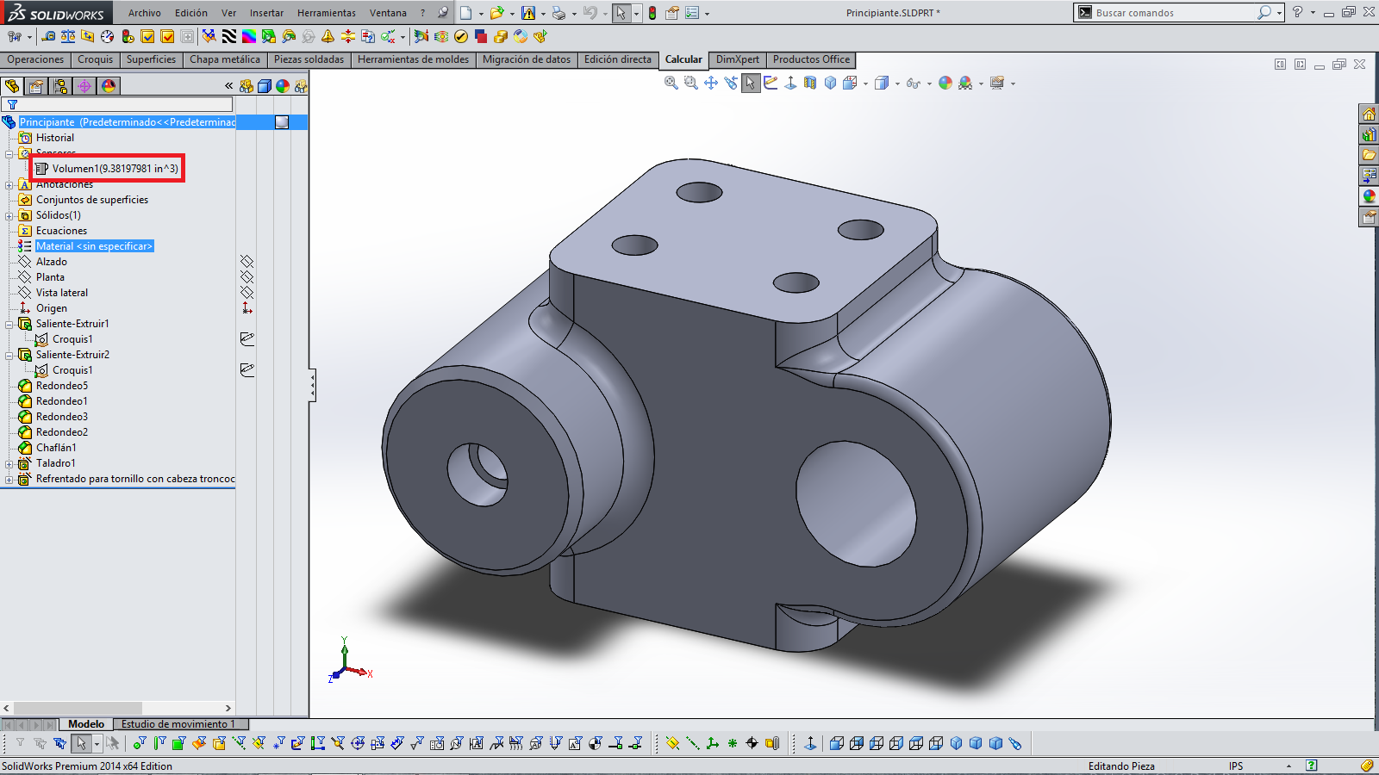This screenshot has width=1379, height=775.
Task: Click the Edit Appearance sphere icon
Action: click(945, 83)
